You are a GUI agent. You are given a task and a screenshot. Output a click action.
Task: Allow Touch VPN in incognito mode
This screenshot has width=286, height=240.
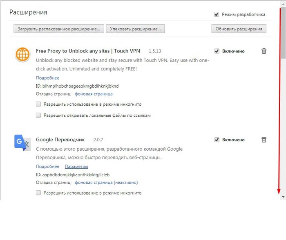(x=38, y=104)
